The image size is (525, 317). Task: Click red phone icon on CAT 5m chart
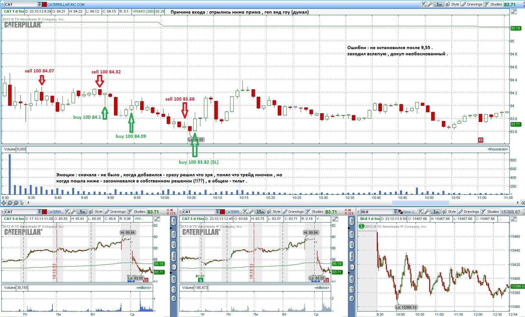(146, 280)
